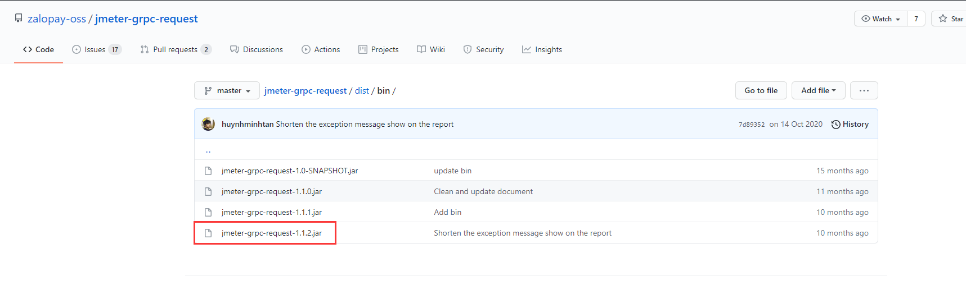Expand the Add file dropdown
This screenshot has width=966, height=285.
click(818, 90)
